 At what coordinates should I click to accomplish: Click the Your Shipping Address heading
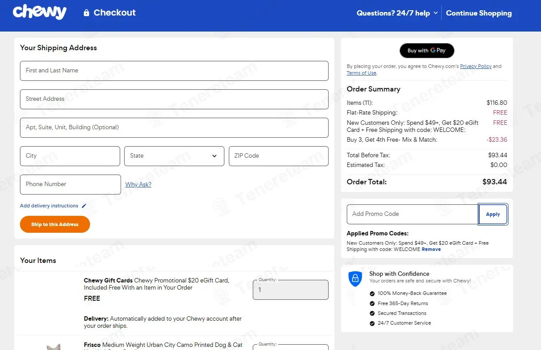tap(59, 48)
